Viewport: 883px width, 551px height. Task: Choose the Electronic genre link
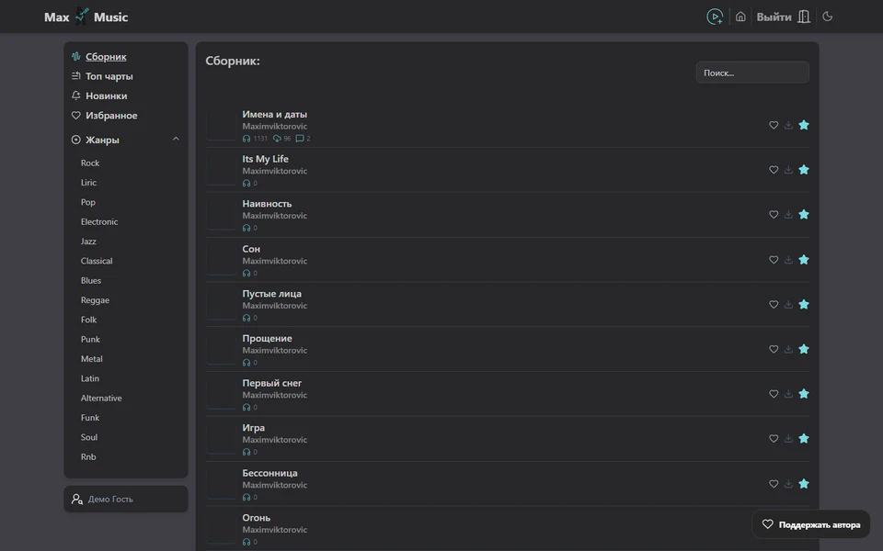pyautogui.click(x=99, y=221)
